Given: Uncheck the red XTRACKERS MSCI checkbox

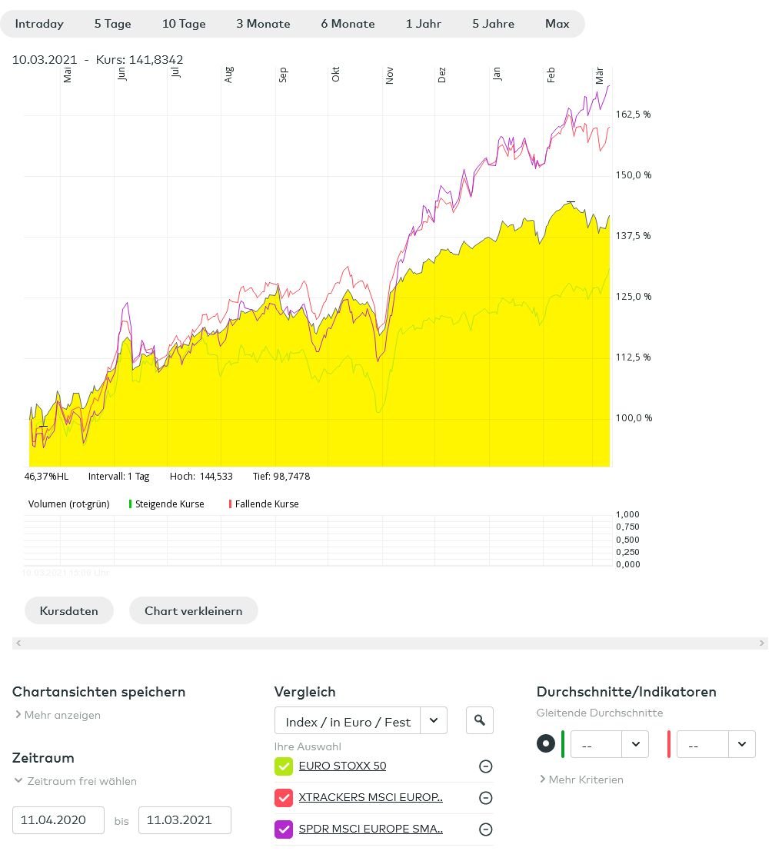Looking at the screenshot, I should 284,798.
